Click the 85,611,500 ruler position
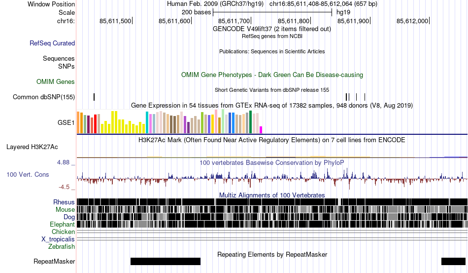 click(x=115, y=21)
